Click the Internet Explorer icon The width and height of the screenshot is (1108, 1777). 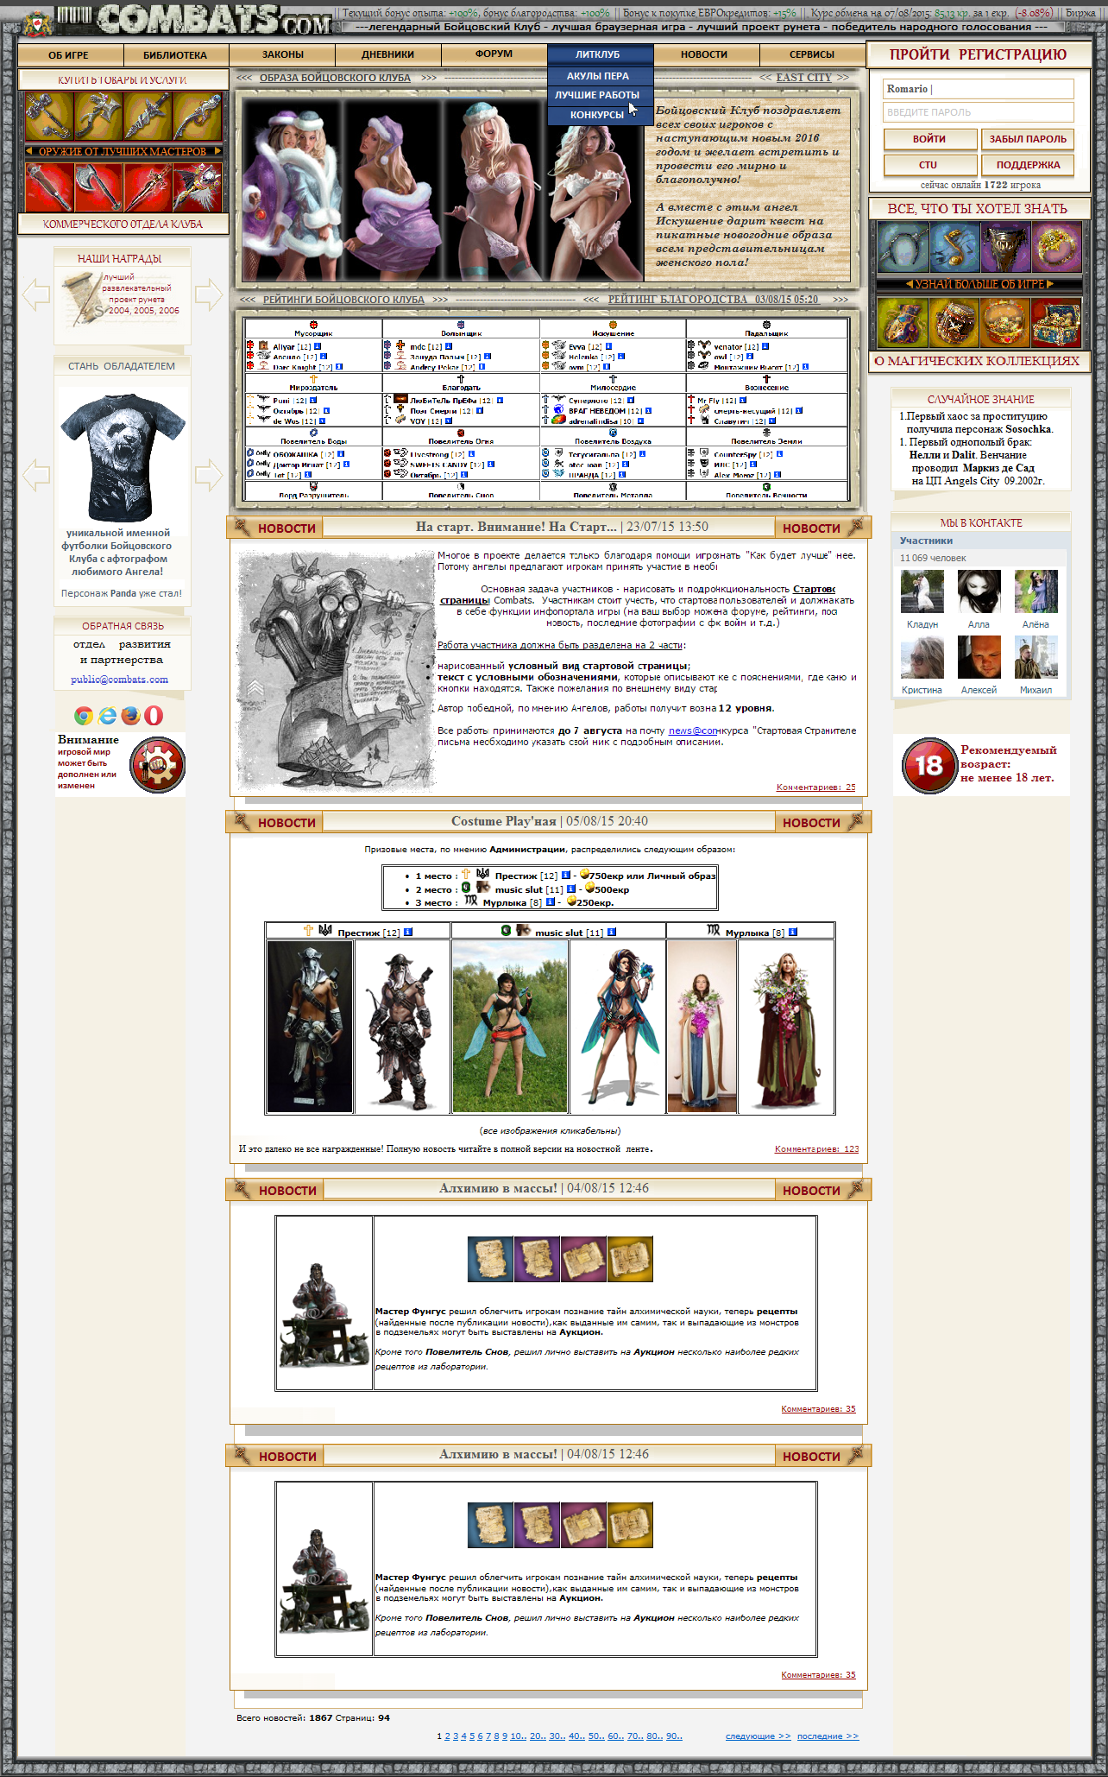point(107,715)
